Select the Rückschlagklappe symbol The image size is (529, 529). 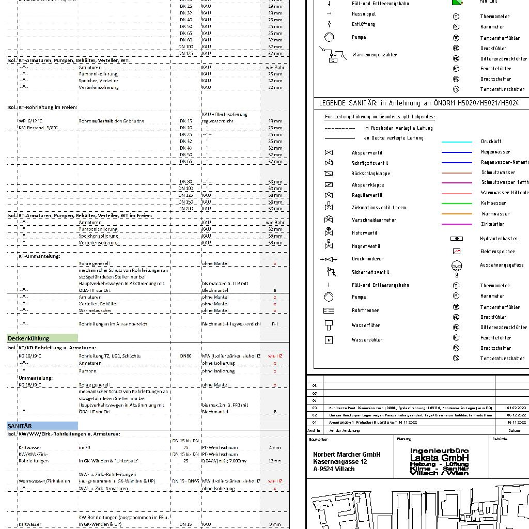click(x=329, y=174)
